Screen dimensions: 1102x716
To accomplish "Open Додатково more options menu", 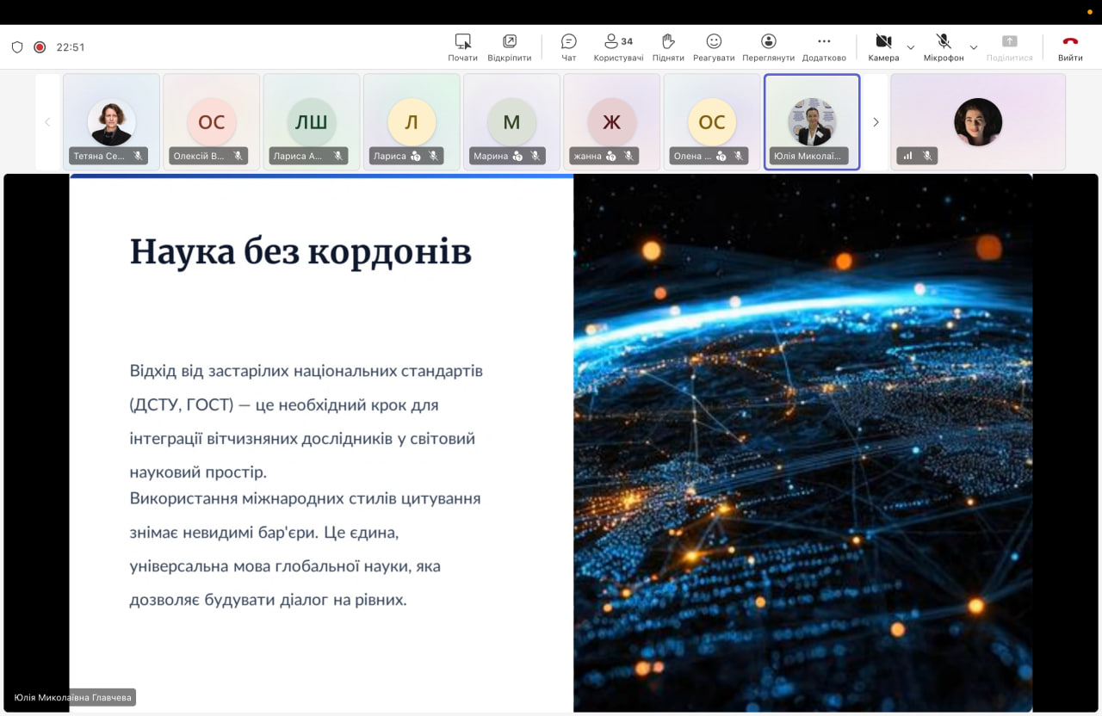I will 823,46.
